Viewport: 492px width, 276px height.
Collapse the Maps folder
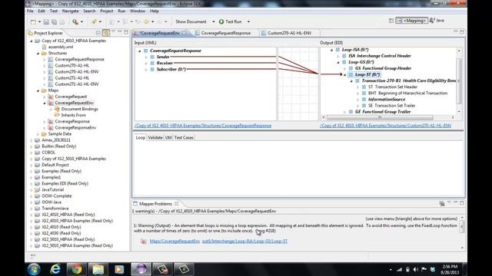(38, 90)
